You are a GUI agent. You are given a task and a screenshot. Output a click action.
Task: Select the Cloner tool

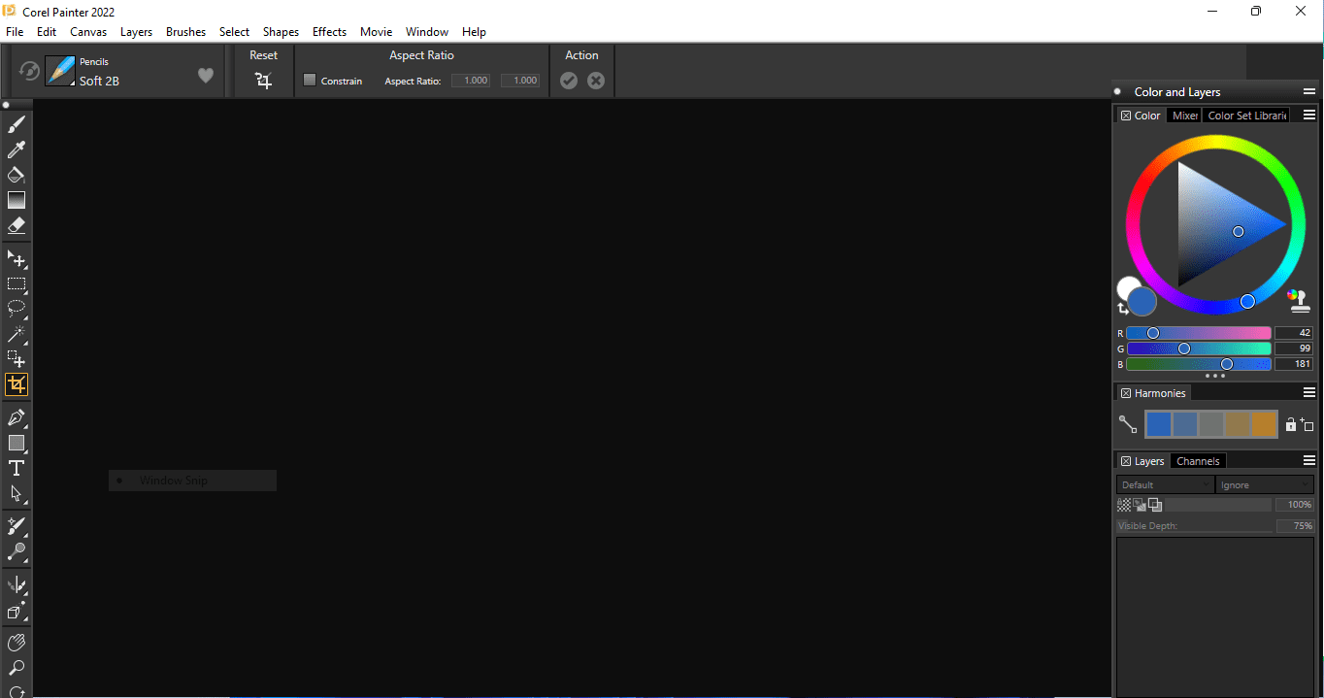click(17, 526)
